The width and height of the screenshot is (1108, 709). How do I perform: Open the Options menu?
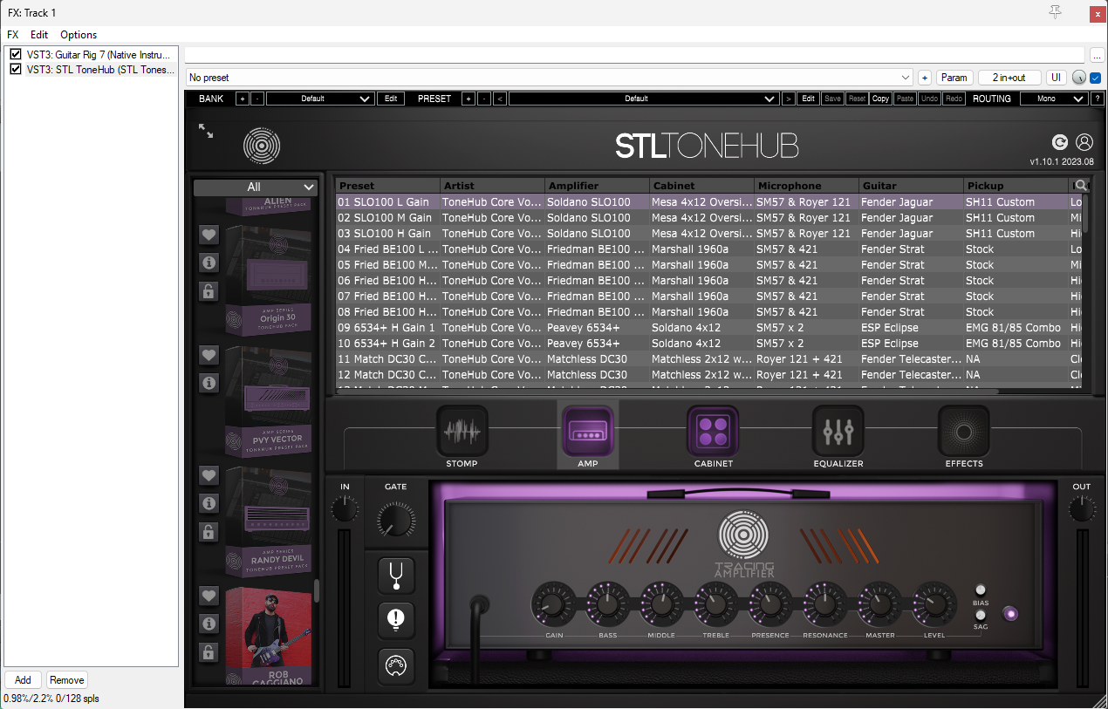[x=79, y=35]
